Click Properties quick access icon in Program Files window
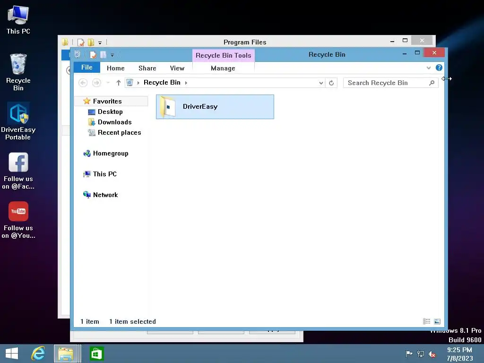The image size is (484, 363). tap(81, 42)
